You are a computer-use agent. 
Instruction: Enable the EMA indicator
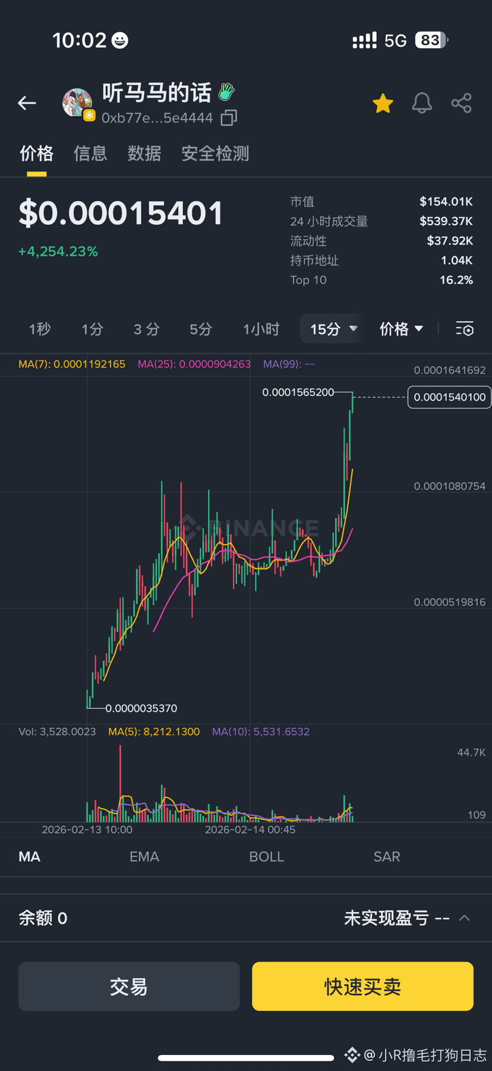(x=144, y=857)
